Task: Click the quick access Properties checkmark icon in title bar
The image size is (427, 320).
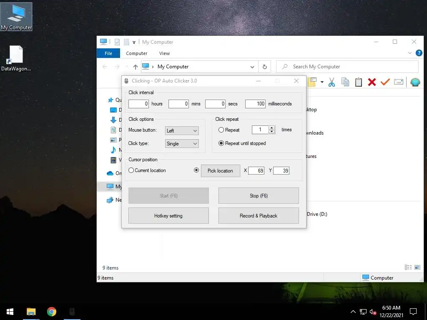Action: [117, 42]
